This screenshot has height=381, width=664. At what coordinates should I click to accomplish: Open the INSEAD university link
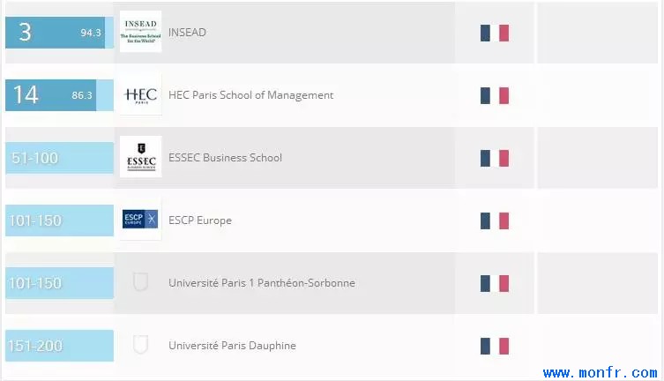pyautogui.click(x=187, y=33)
